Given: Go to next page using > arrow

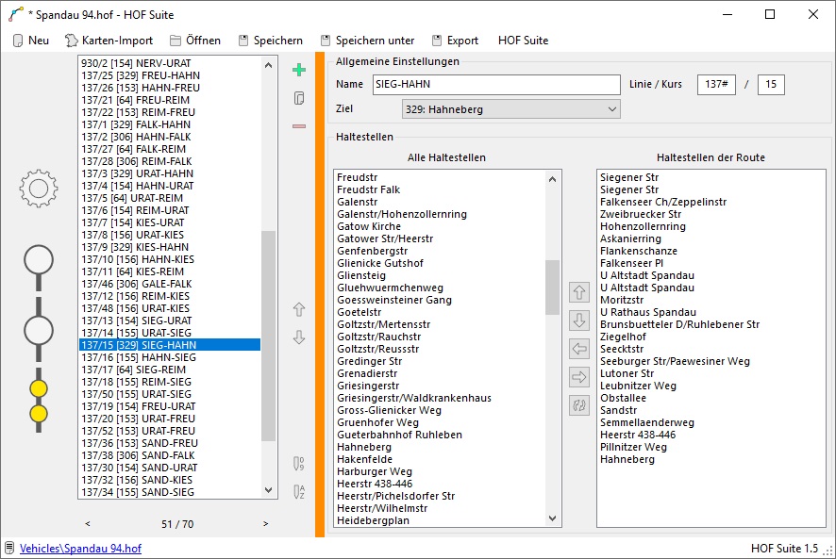Looking at the screenshot, I should (265, 524).
